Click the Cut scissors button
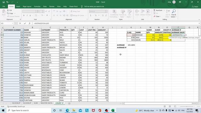Image resolution: width=201 pixels, height=113 pixels. coord(9,10)
